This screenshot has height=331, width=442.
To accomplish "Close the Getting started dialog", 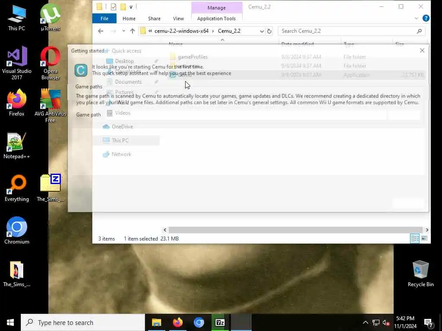I will pyautogui.click(x=422, y=50).
